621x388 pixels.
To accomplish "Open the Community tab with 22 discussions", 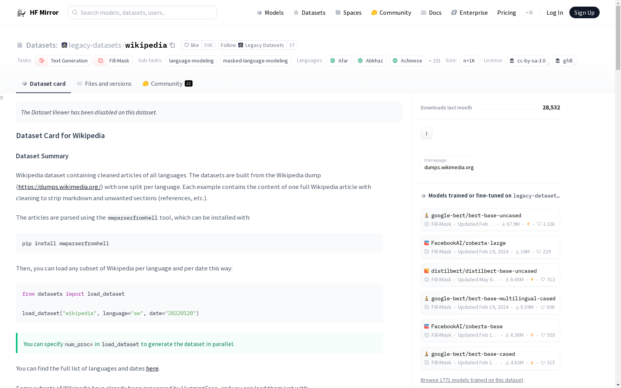I will pos(168,83).
